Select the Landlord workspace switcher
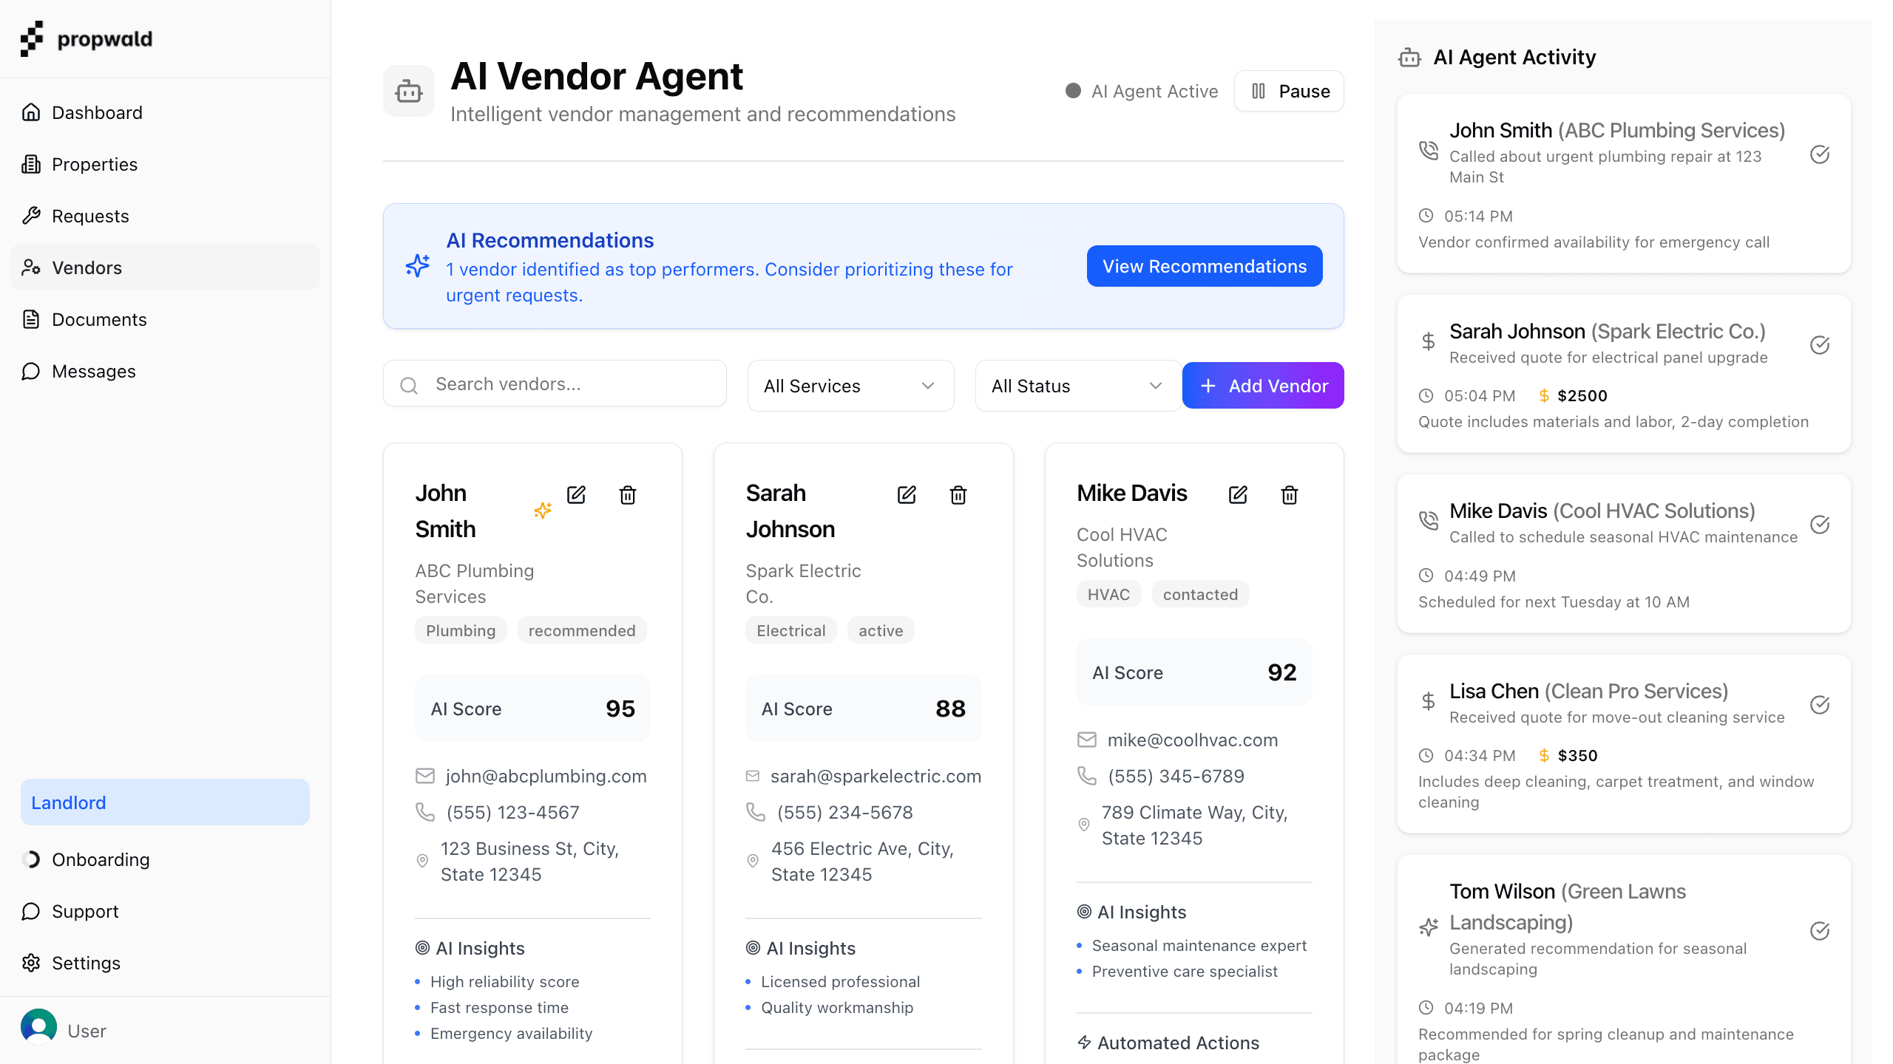The image size is (1893, 1064). pyautogui.click(x=164, y=802)
